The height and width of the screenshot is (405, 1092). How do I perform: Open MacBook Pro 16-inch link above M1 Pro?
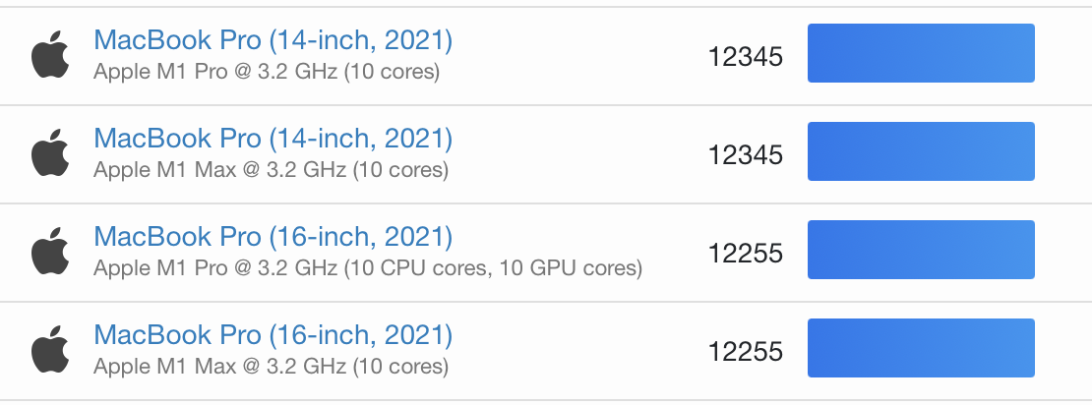[x=273, y=237]
